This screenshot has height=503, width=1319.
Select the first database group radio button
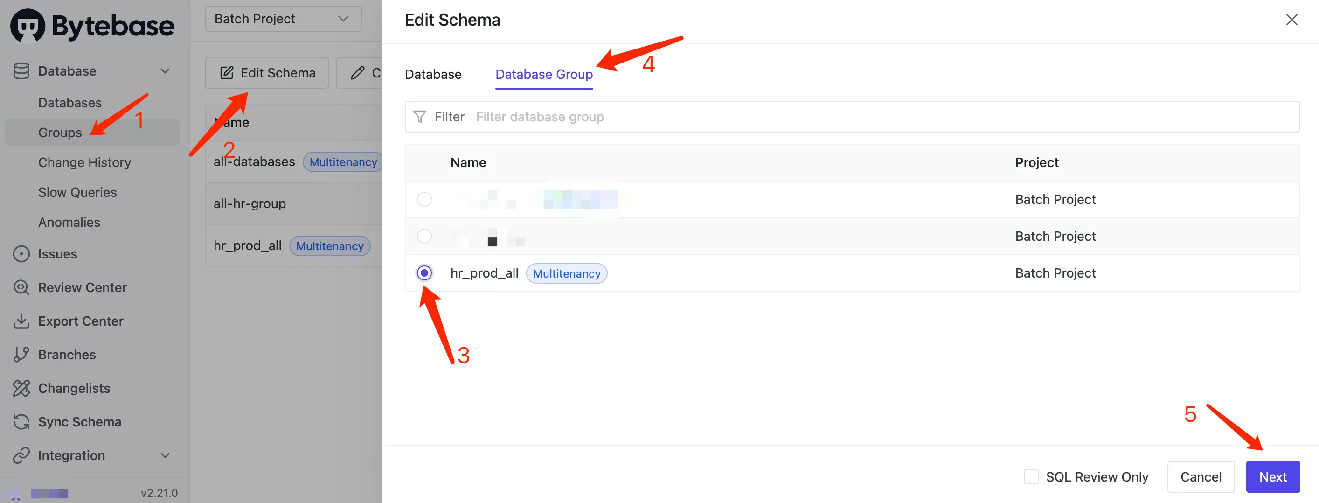point(424,199)
